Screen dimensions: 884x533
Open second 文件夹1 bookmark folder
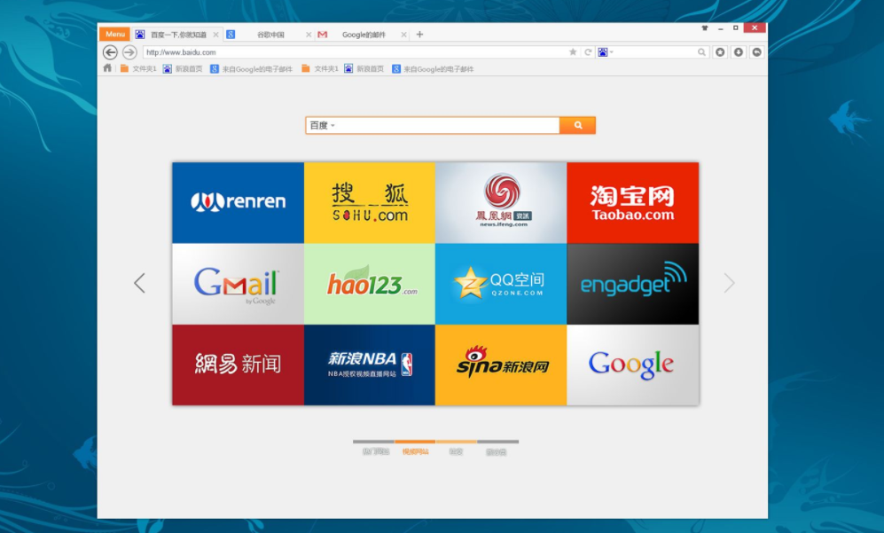320,69
